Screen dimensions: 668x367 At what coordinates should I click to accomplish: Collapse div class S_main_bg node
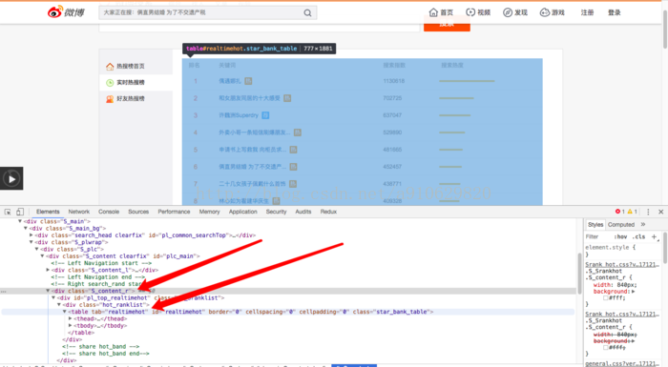point(26,228)
